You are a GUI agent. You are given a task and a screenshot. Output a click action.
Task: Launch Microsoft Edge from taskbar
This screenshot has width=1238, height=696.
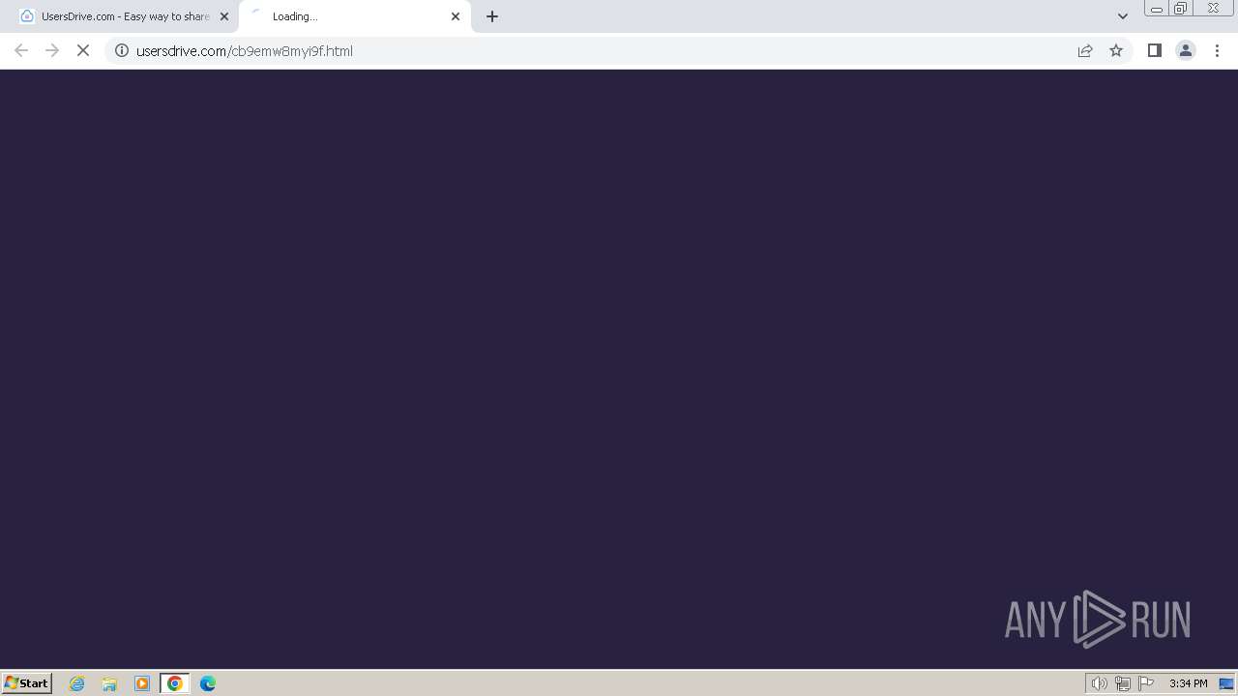coord(208,683)
